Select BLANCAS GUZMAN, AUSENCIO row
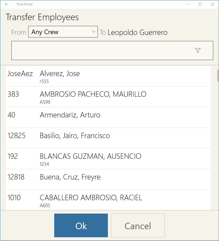 tap(108, 159)
